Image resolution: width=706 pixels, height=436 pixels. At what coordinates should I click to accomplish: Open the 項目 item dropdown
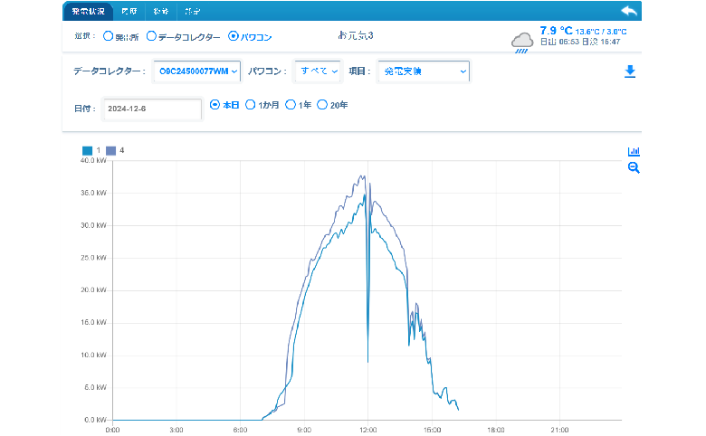(x=423, y=71)
